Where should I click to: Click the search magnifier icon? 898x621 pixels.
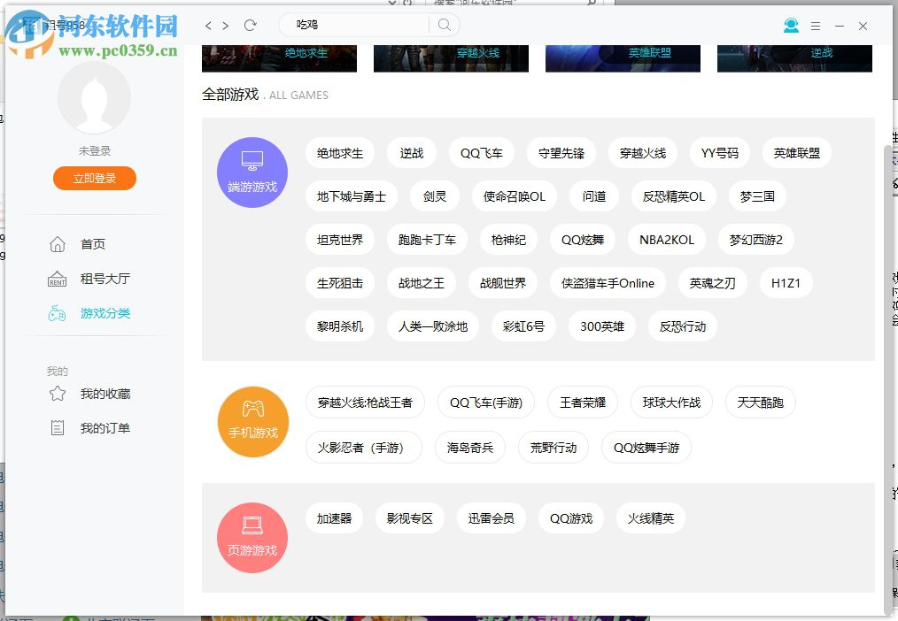443,26
